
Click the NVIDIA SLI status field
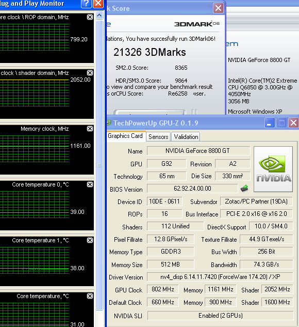click(x=220, y=316)
